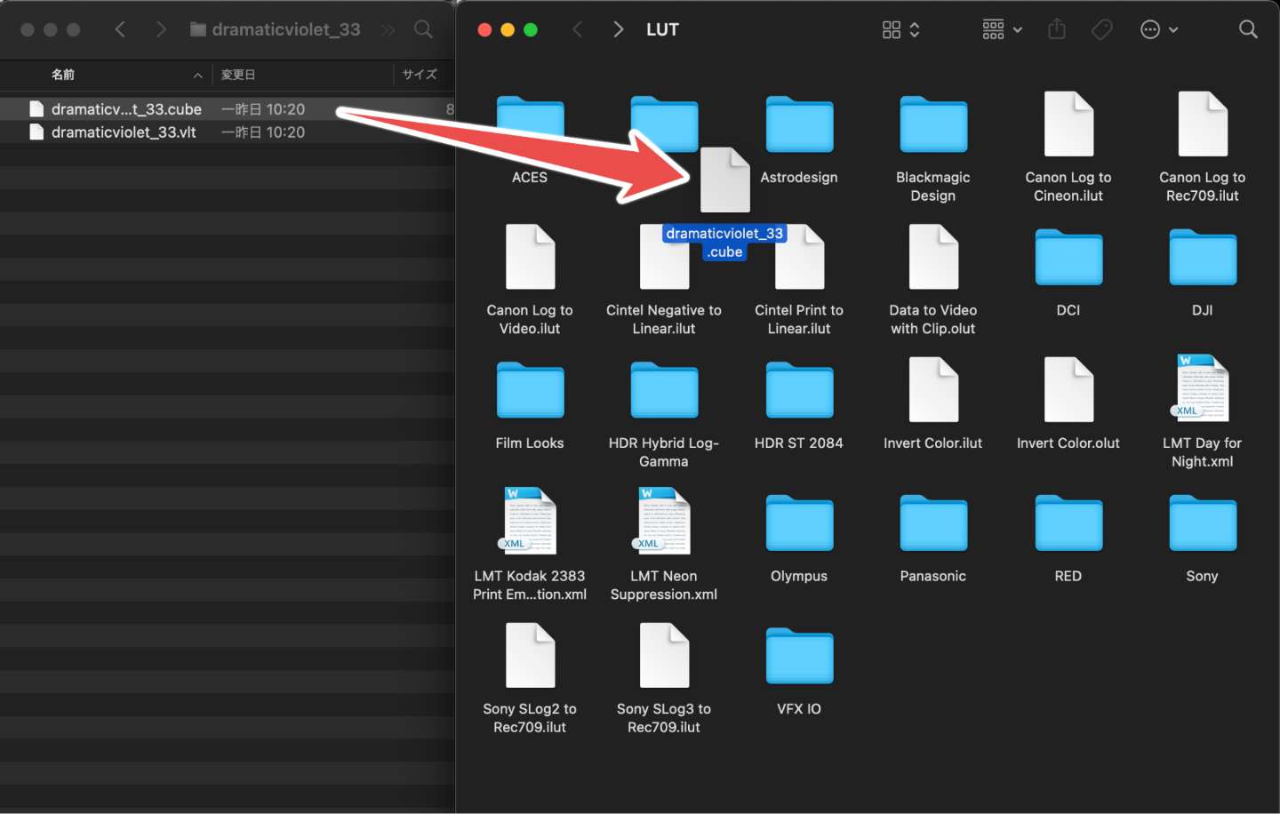This screenshot has height=814, width=1280.
Task: Select the Invert Color.ilut file
Action: coord(933,389)
